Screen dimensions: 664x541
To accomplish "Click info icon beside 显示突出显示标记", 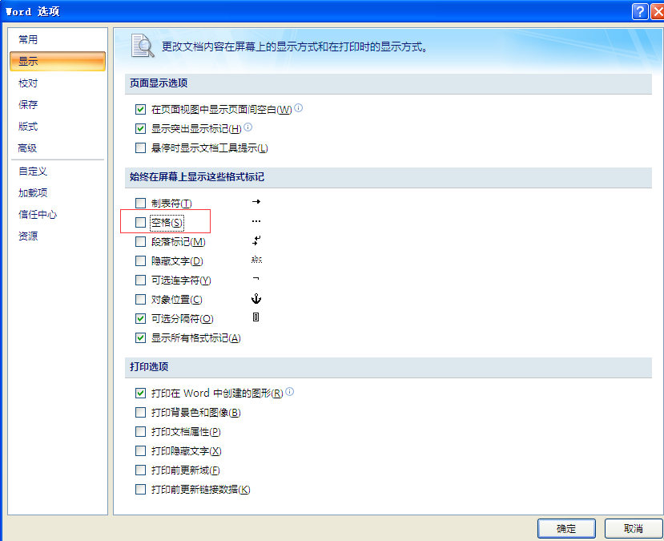I will coord(248,127).
